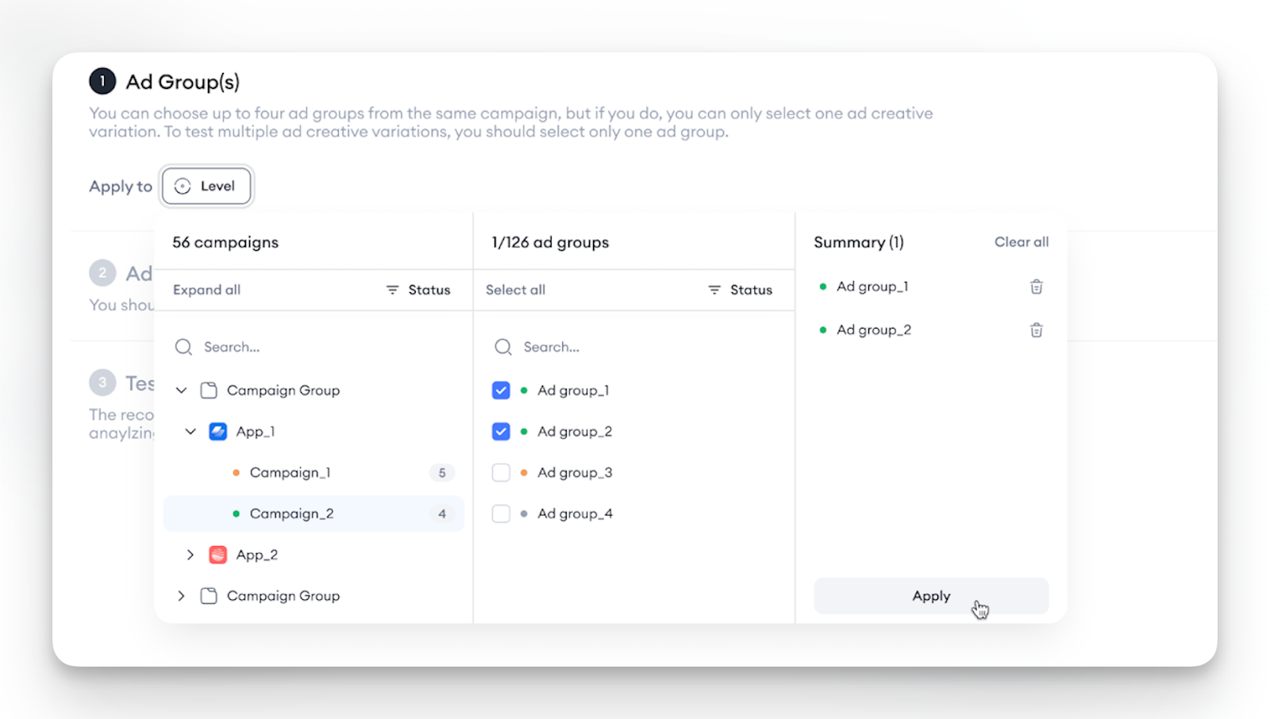Image resolution: width=1270 pixels, height=719 pixels.
Task: Click the "1/126 ad groups" heading
Action: point(550,242)
